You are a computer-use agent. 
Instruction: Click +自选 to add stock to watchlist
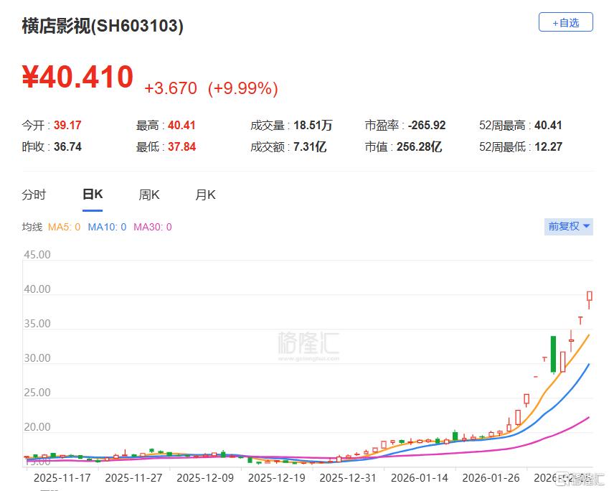[565, 22]
